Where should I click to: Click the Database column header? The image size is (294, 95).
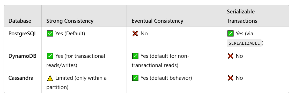(20, 21)
